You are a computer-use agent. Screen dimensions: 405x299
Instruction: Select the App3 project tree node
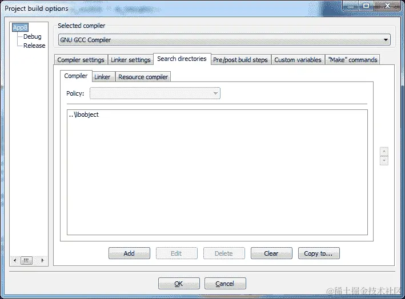pyautogui.click(x=20, y=27)
